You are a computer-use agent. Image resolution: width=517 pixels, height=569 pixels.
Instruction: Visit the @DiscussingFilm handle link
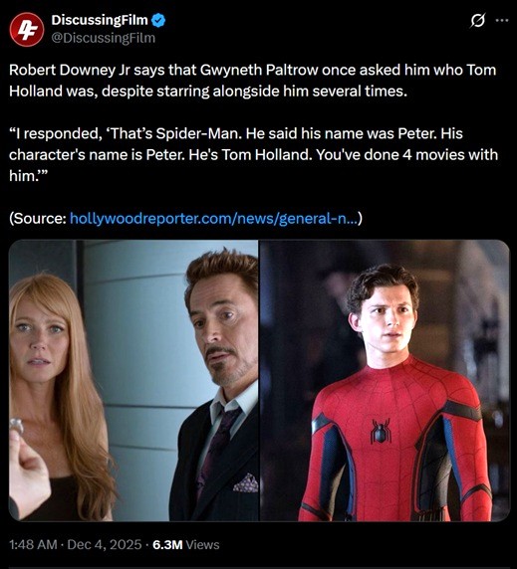point(104,38)
